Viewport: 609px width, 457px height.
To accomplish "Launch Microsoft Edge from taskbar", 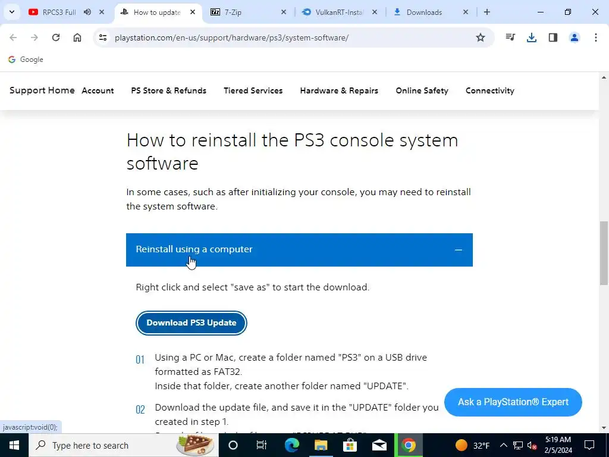I will click(291, 445).
